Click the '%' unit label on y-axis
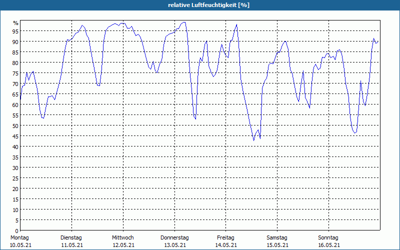 (x=16, y=23)
